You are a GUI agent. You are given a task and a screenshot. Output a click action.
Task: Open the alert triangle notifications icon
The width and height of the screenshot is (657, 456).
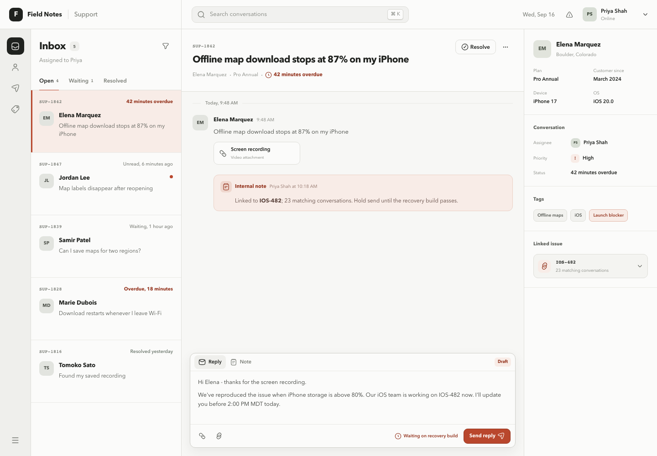pos(569,15)
